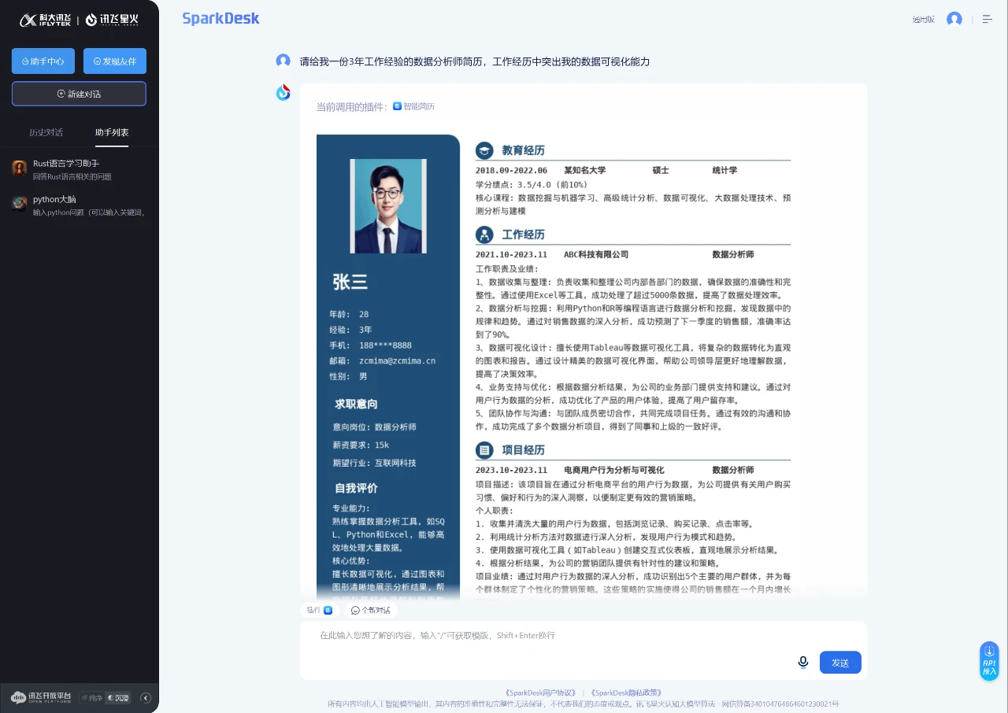Click the 智能简历 plugin icon
This screenshot has width=1008, height=713.
coord(398,106)
